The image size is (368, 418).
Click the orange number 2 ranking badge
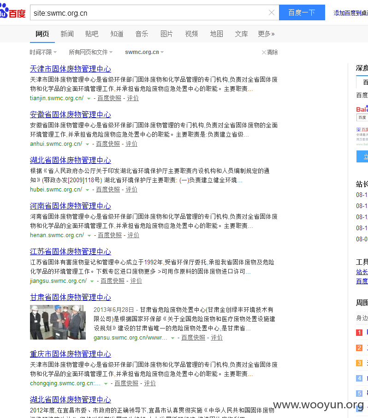point(359,347)
